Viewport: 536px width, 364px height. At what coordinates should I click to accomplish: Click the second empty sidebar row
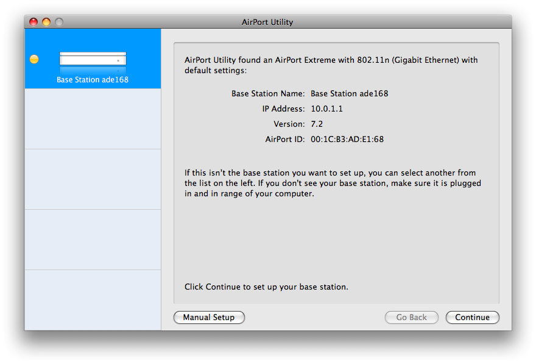pyautogui.click(x=93, y=179)
